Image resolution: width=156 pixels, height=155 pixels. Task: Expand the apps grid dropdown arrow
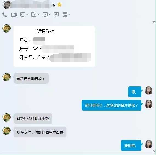click(69, 15)
